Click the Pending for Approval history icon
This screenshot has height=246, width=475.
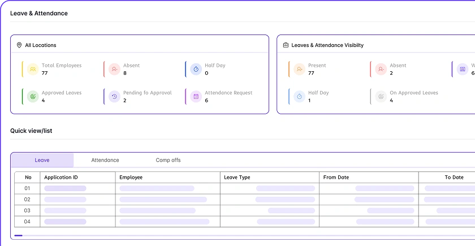(x=114, y=97)
